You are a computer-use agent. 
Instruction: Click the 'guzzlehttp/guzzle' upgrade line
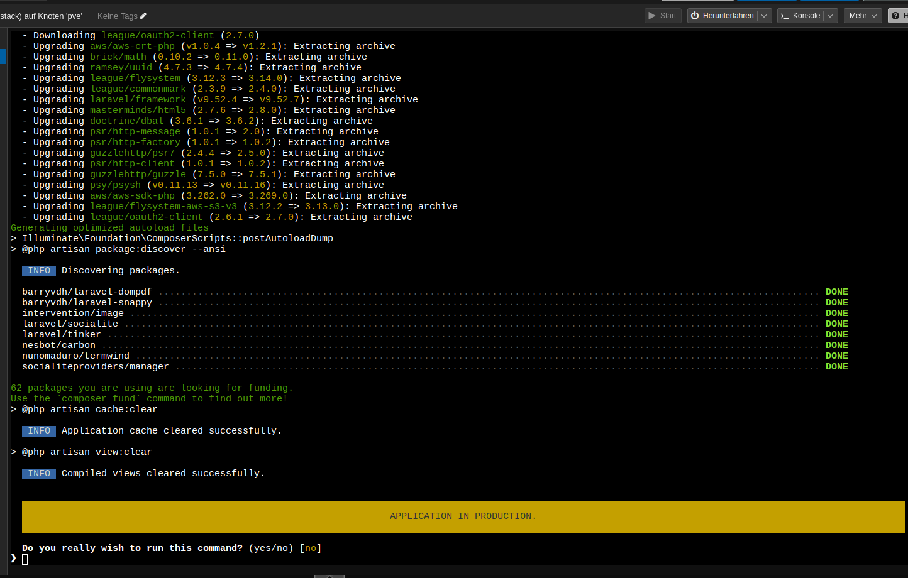[x=209, y=175]
